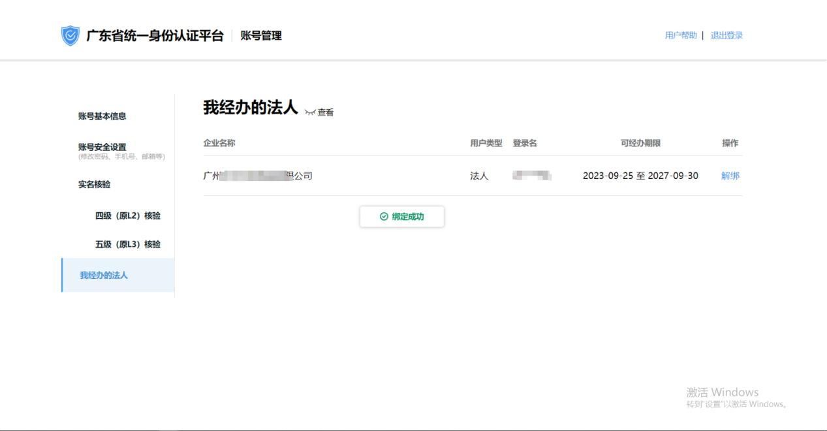This screenshot has height=431, width=827.
Task: Open 用户帮助 in the top right
Action: tap(680, 35)
